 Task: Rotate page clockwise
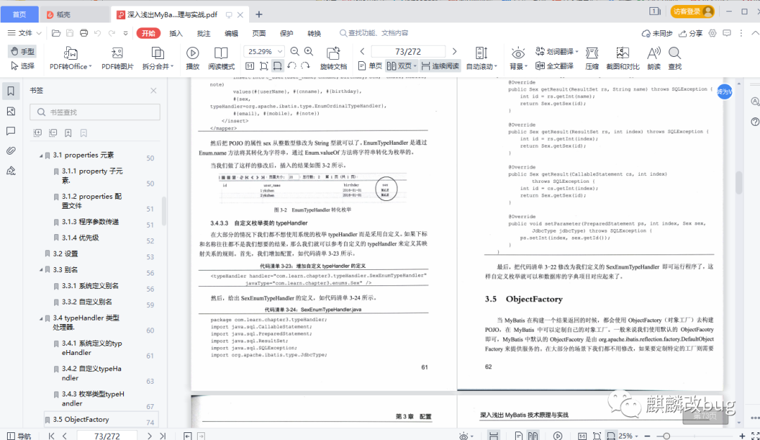(x=305, y=66)
